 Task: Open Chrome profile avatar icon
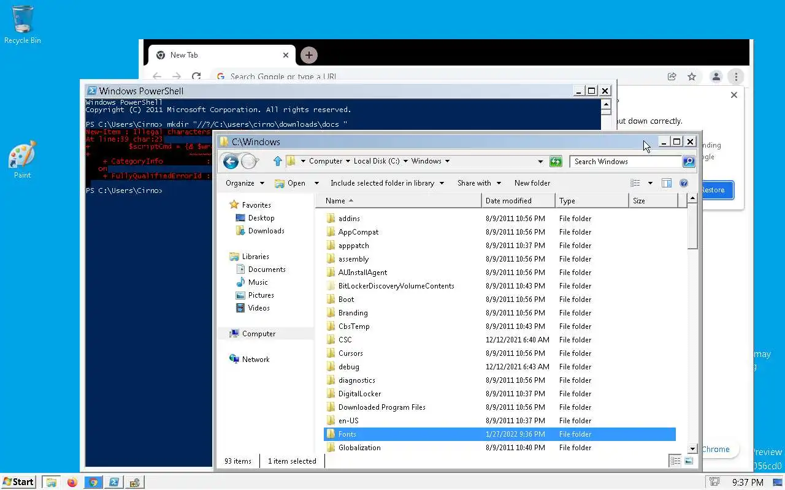tap(716, 77)
